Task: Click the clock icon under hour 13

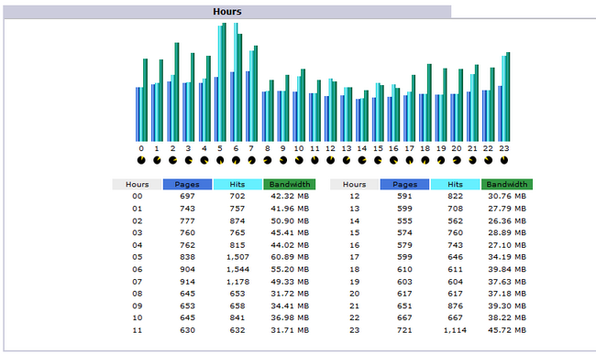Action: [347, 160]
